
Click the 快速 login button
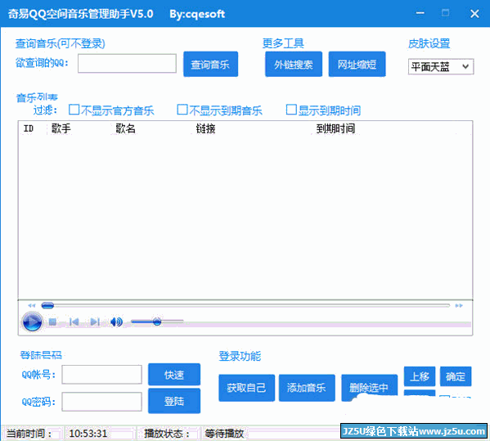click(174, 375)
